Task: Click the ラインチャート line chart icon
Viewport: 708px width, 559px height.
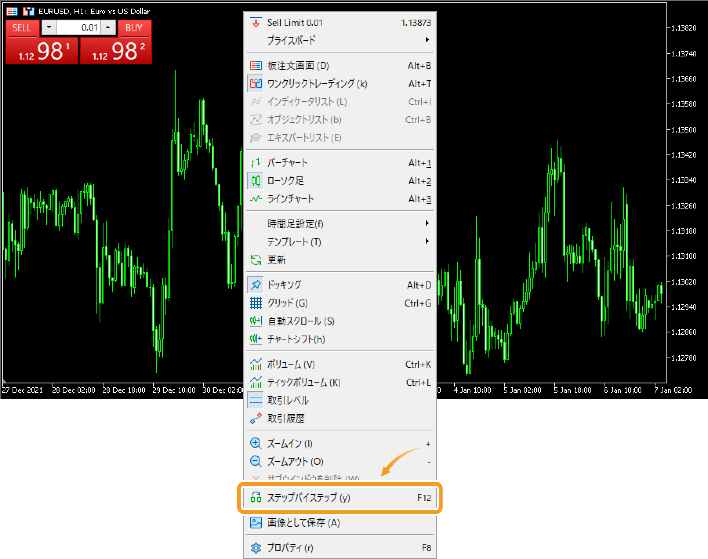Action: click(x=256, y=199)
